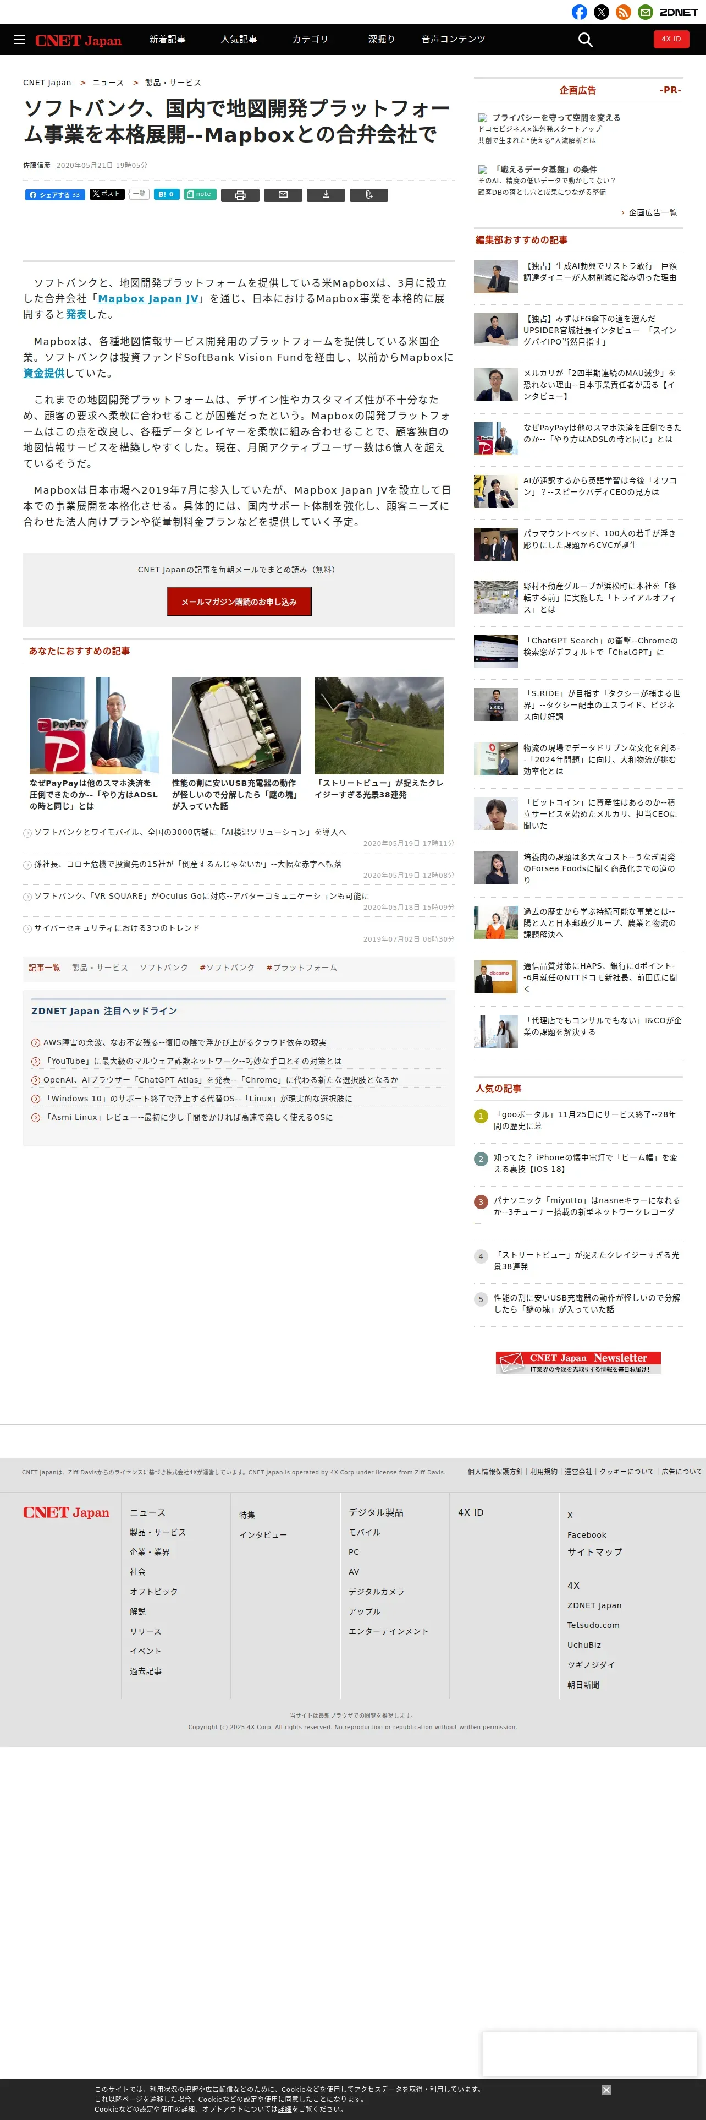Screen dimensions: 706x2120
Task: Open ChatGPT Search の衝撃 article thumbnail
Action: [495, 652]
